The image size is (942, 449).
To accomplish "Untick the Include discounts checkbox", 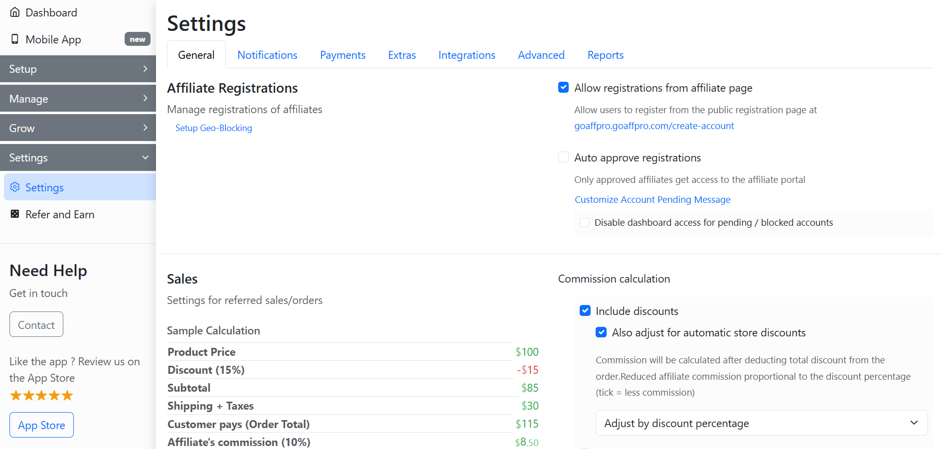I will [x=585, y=311].
